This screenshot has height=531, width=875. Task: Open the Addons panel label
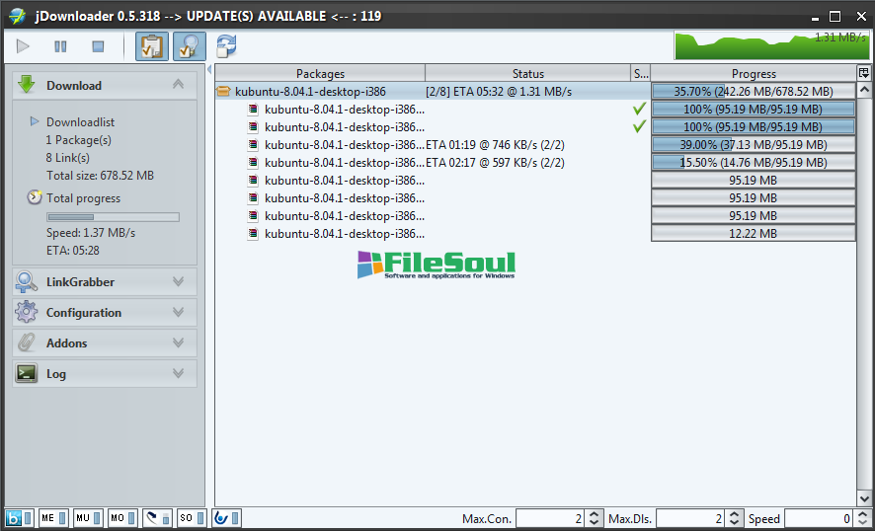coord(66,343)
